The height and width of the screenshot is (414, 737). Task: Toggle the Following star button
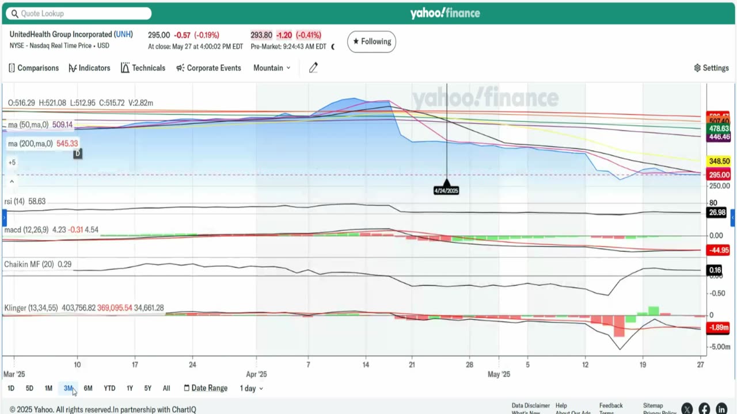(371, 41)
